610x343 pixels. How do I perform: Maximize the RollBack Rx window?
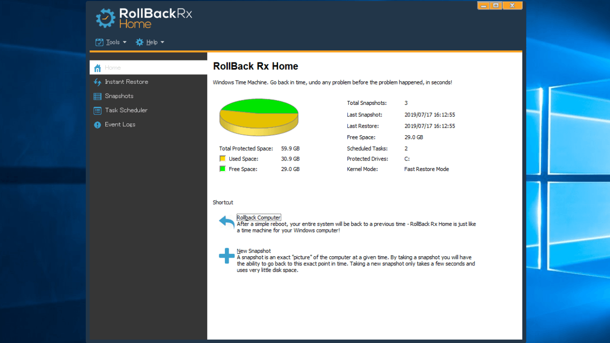click(x=496, y=5)
